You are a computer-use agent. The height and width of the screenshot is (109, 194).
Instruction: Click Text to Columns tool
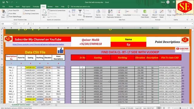coord(98,14)
